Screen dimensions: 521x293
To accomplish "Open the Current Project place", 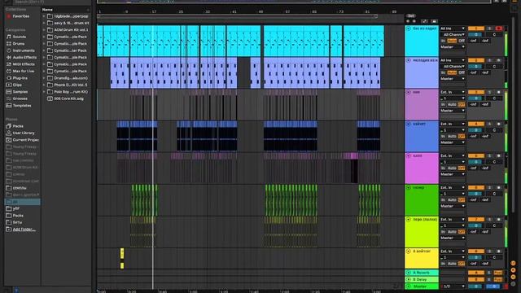I will [25, 140].
